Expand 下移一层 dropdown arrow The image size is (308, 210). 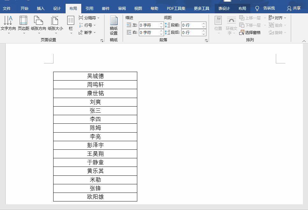(x=265, y=25)
